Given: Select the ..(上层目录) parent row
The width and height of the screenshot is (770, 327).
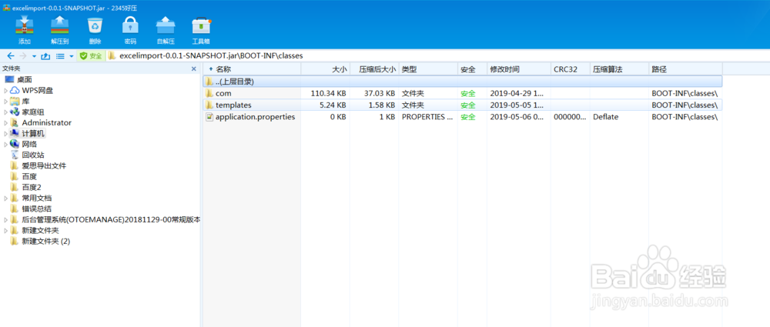Looking at the screenshot, I should coord(463,82).
